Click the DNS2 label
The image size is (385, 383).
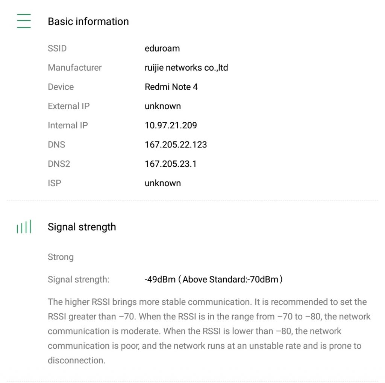click(59, 164)
